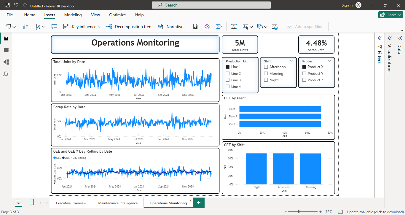Insert a Power Automate visual
This screenshot has width=405, height=215.
tap(219, 27)
